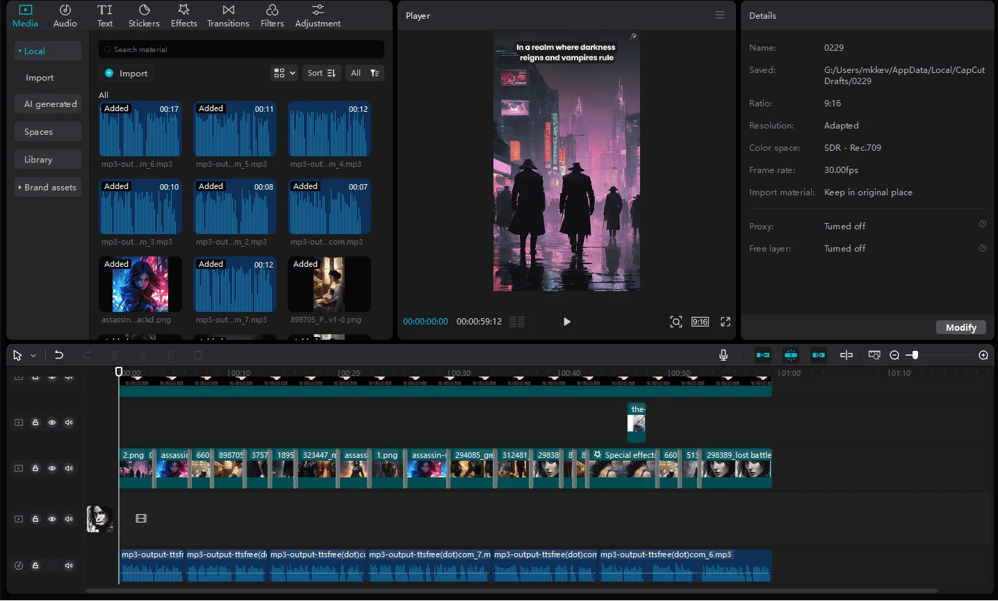The image size is (998, 601).
Task: Click the Proxy help icon in Details
Action: coord(983,224)
